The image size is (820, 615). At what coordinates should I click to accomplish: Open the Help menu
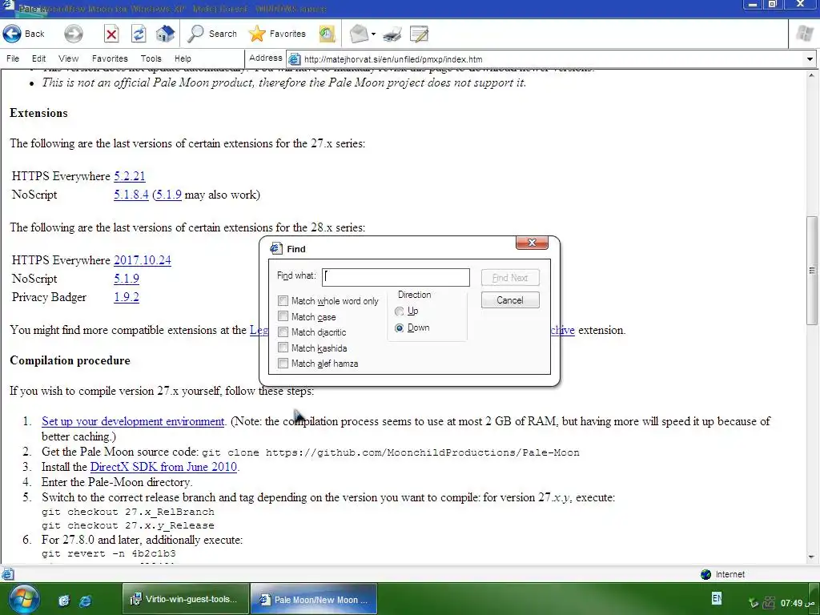tap(183, 58)
